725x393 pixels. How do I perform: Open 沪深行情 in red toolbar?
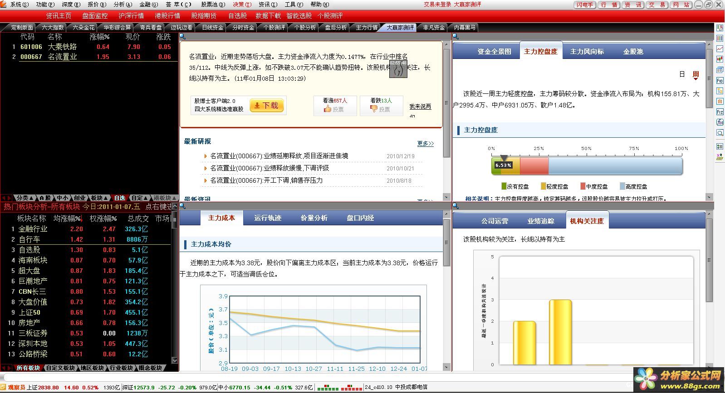(x=131, y=16)
